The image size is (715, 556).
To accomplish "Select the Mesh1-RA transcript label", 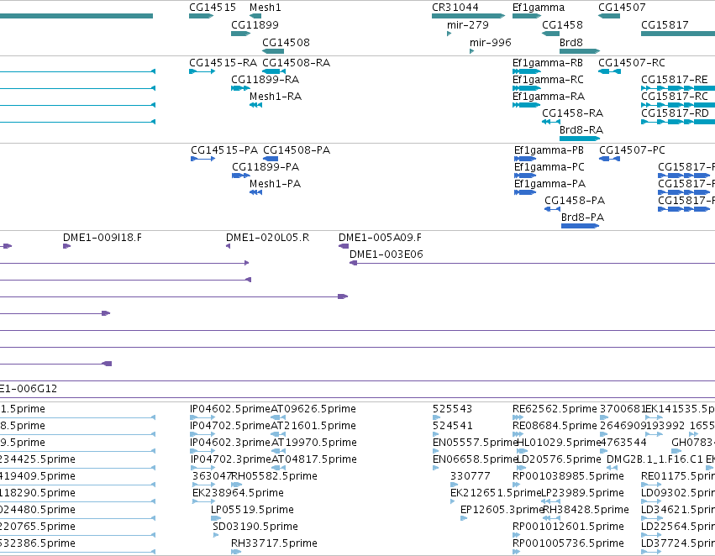I will click(276, 96).
